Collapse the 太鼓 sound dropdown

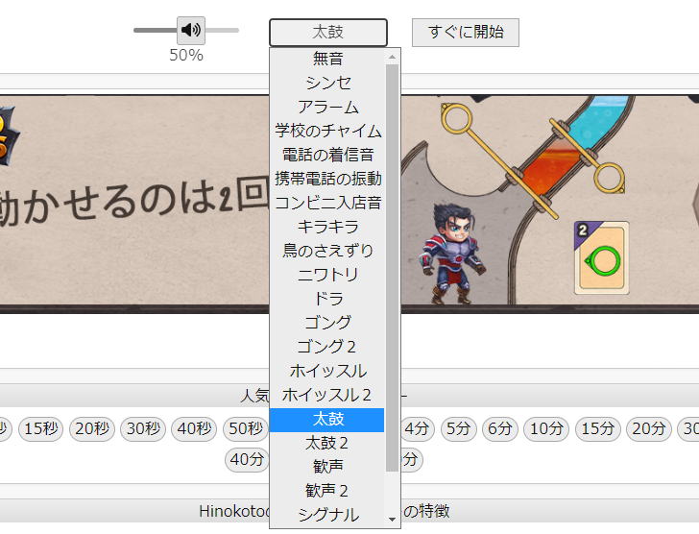point(327,33)
